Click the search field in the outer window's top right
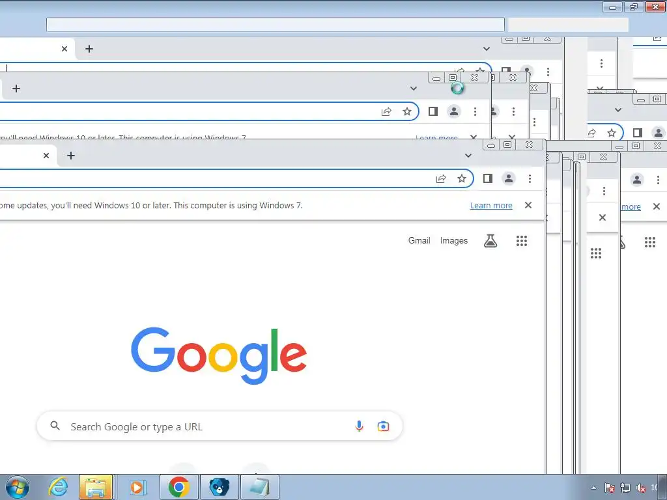667x500 pixels. point(568,25)
